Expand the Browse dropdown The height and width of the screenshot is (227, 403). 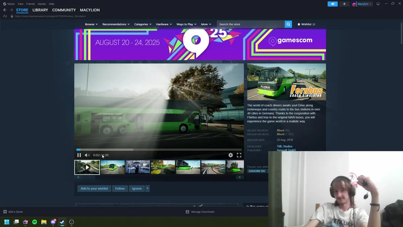click(x=91, y=24)
